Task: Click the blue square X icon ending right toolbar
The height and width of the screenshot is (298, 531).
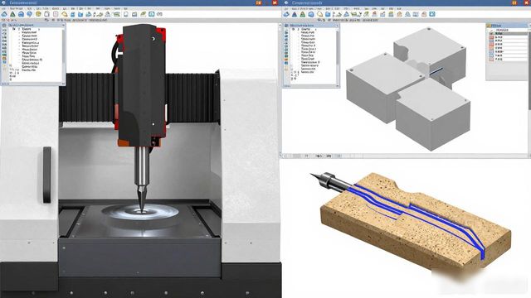Action: point(432,14)
